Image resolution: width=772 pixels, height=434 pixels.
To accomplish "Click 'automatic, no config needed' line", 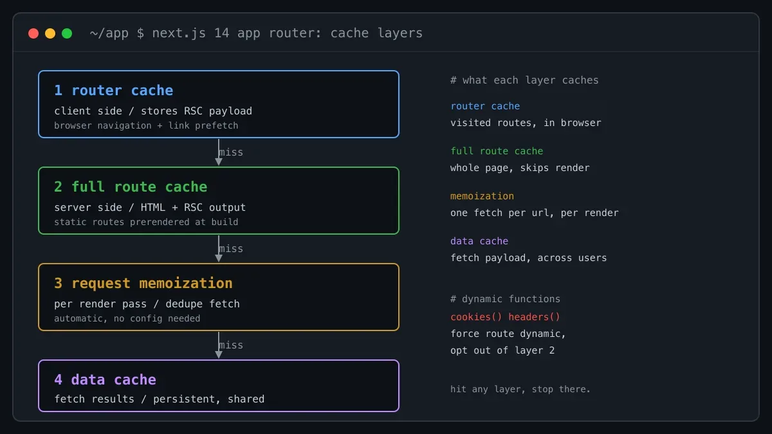I will pos(127,318).
